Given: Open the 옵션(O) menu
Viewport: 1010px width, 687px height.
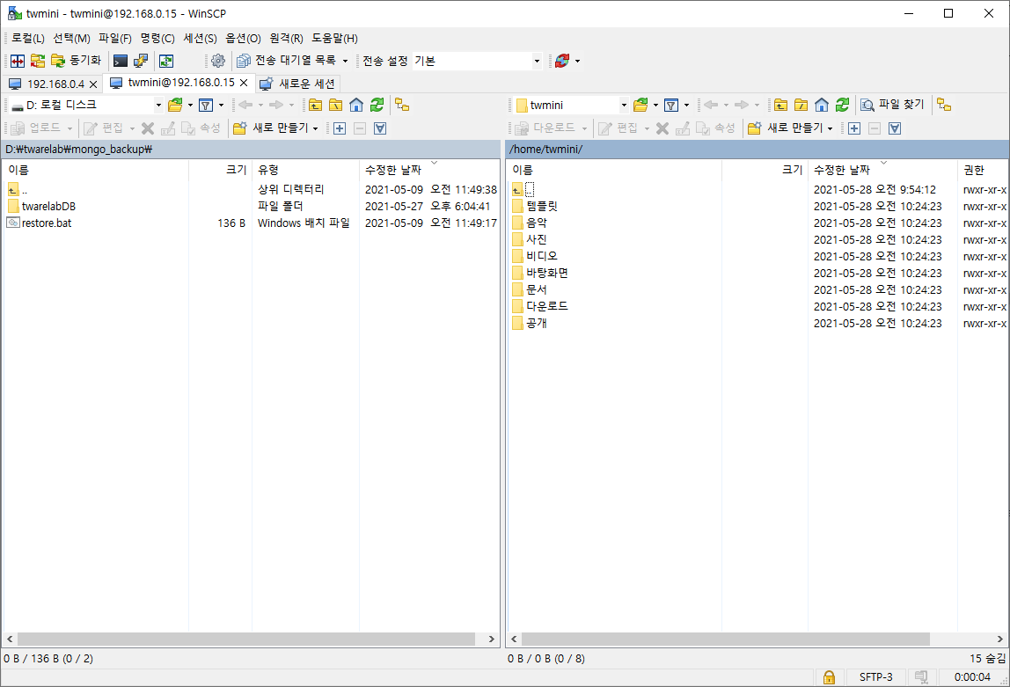Looking at the screenshot, I should point(244,39).
